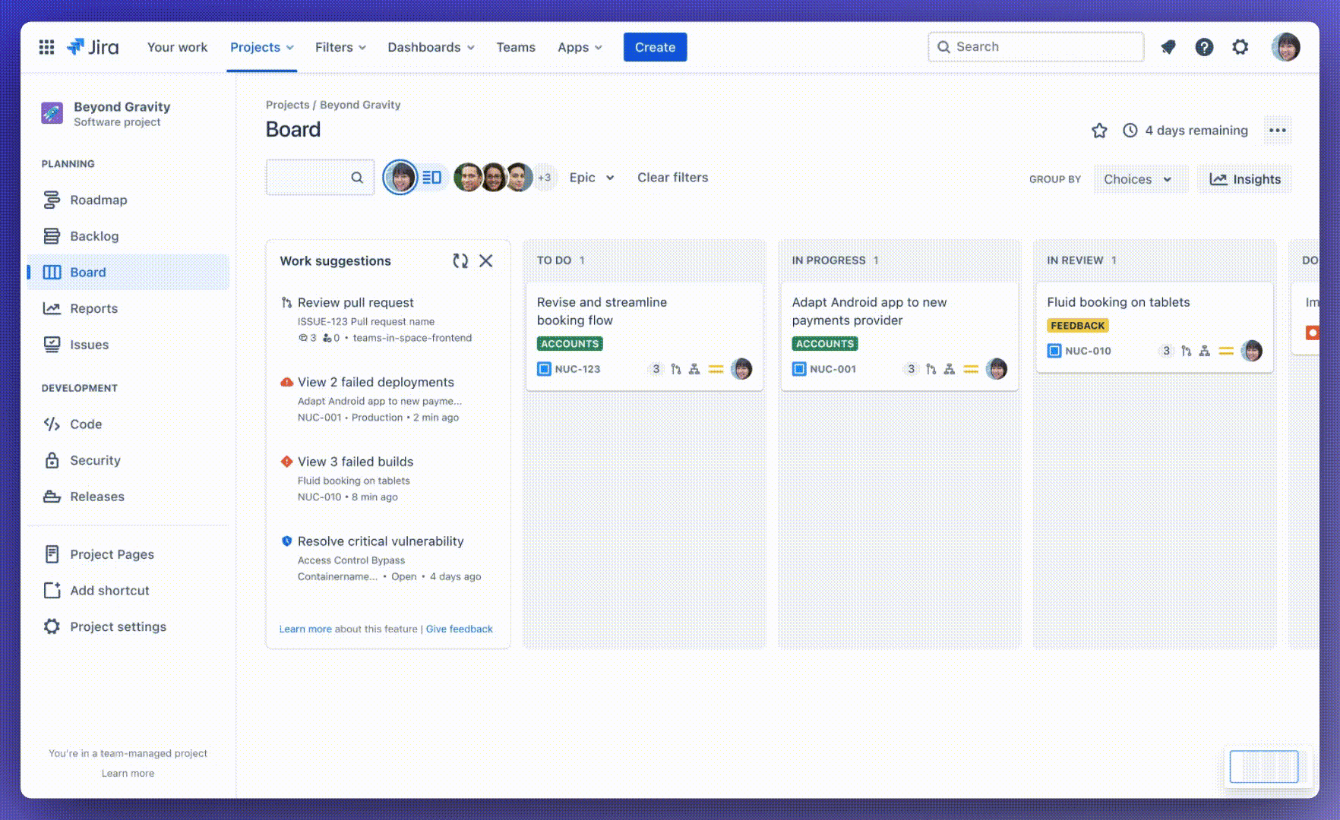Click the clock icon for days remaining
Image resolution: width=1340 pixels, height=820 pixels.
[1130, 131]
